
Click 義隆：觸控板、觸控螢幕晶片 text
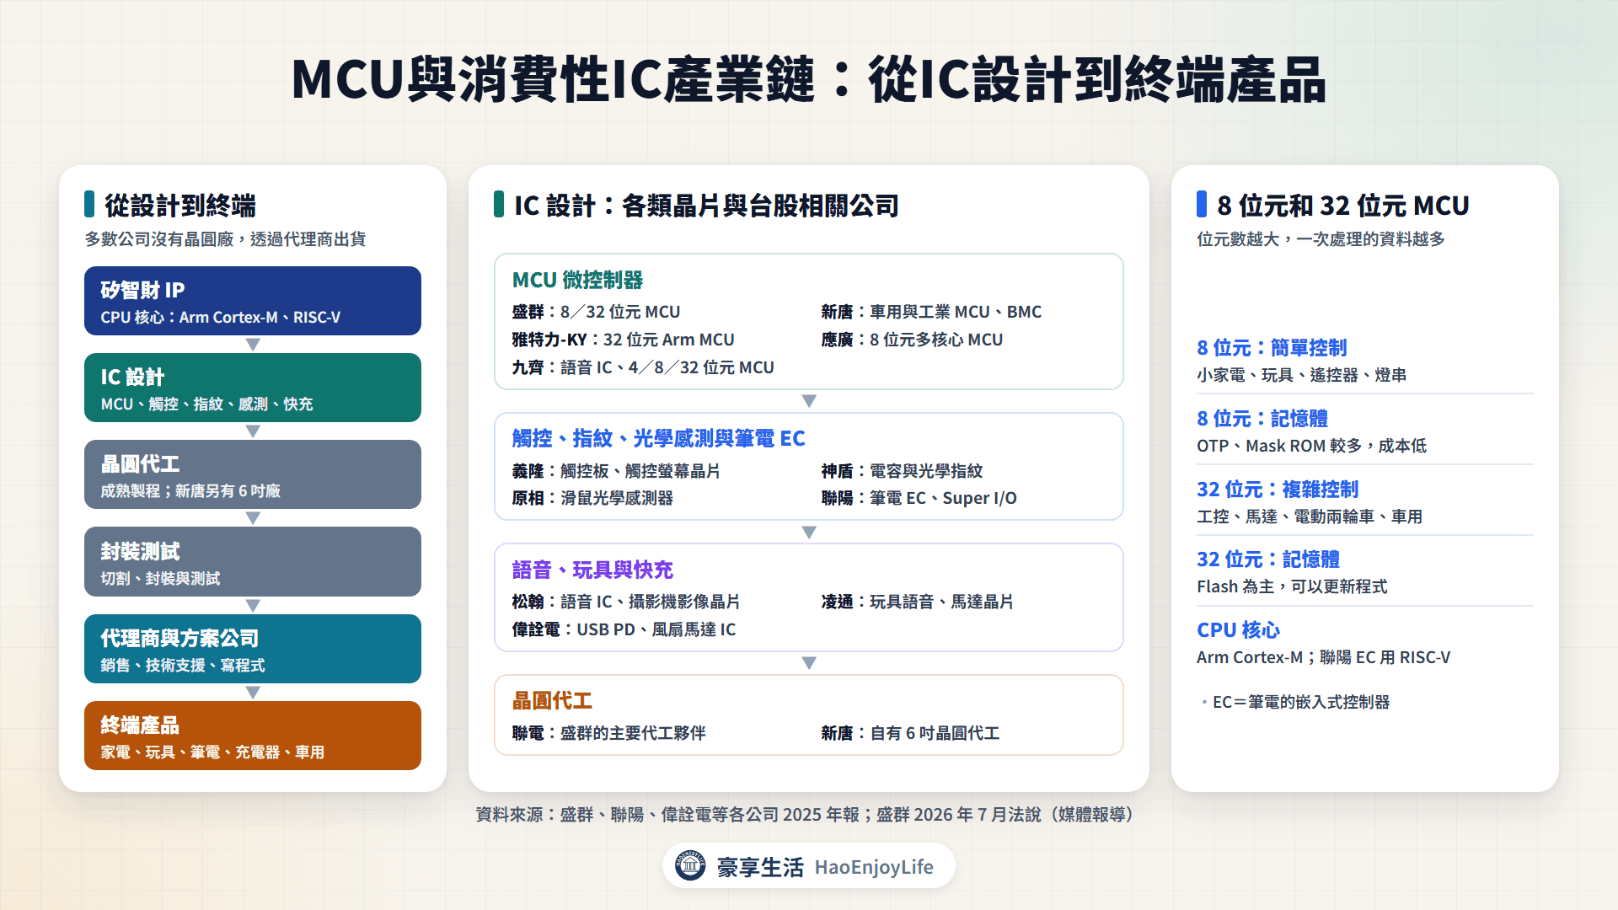616,471
